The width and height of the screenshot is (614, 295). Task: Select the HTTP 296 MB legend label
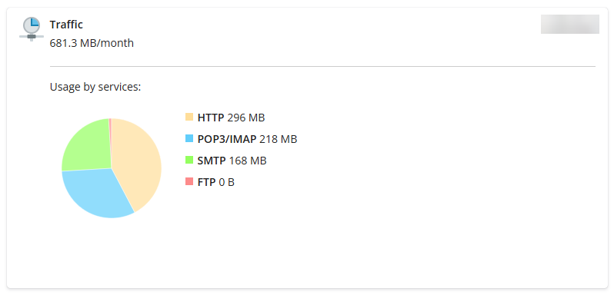point(231,118)
